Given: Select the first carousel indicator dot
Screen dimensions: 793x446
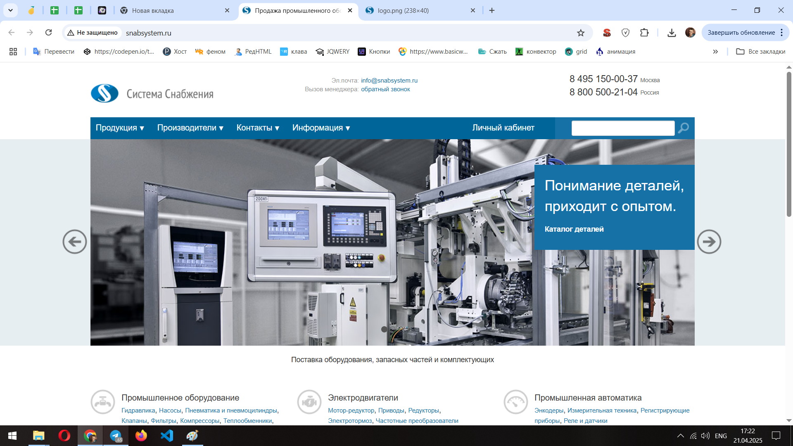Looking at the screenshot, I should tap(384, 329).
